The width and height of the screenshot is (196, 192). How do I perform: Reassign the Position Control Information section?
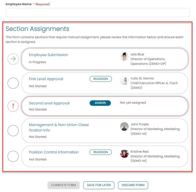[x=101, y=152]
